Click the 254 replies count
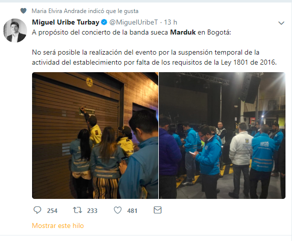 point(52,210)
